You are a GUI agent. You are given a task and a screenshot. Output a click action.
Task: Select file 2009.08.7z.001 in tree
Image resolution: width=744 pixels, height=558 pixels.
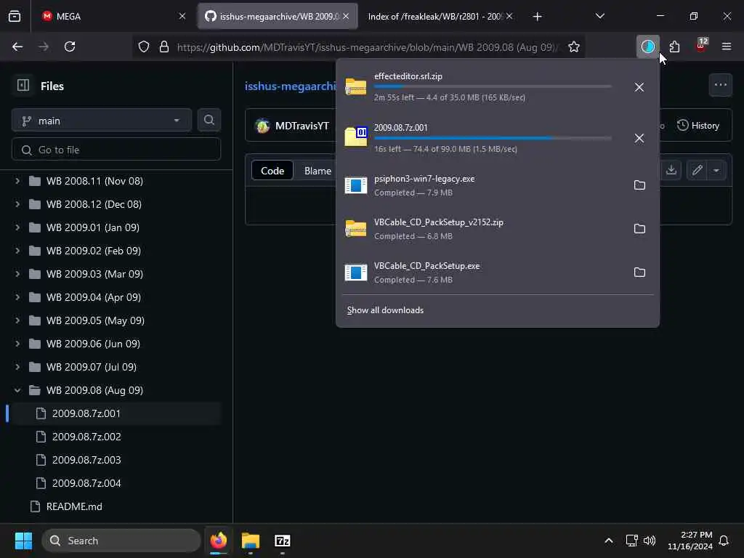116,413
